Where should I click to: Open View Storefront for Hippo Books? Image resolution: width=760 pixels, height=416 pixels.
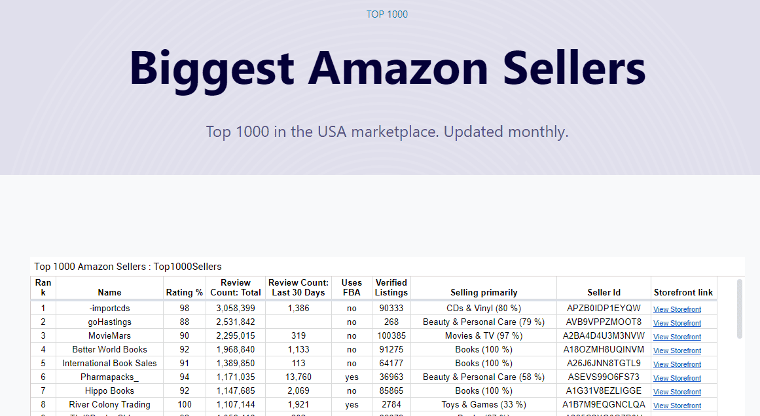677,392
